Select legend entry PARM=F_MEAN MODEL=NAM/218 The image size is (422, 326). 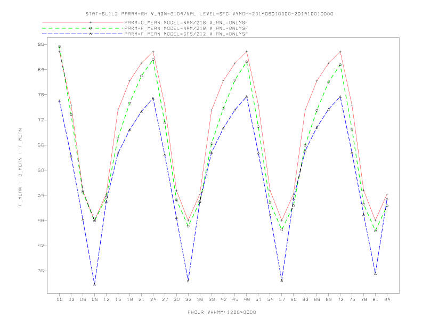(x=186, y=28)
